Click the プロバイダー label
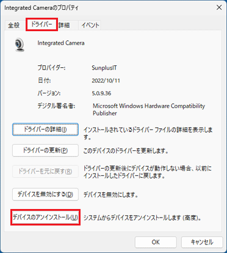Viewport: 227px width, 253px height. pyautogui.click(x=51, y=68)
